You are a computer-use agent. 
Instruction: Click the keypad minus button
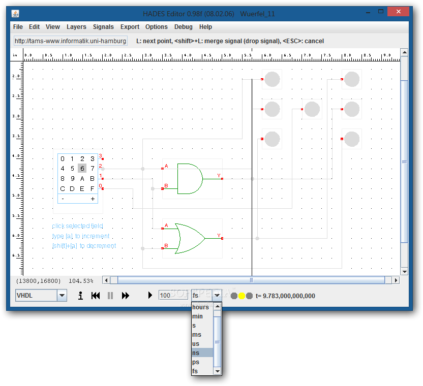(x=63, y=199)
